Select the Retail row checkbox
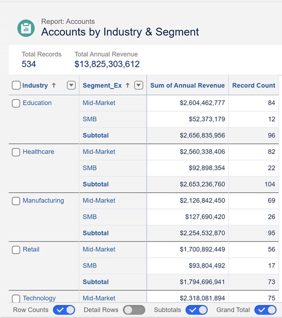The height and width of the screenshot is (318, 282). [x=16, y=250]
